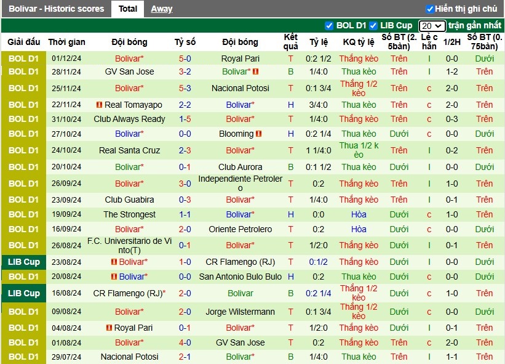Screen dimensions: 505x364
Task: Open the 4-0 score versus GV San Jose
Action: coord(185,342)
